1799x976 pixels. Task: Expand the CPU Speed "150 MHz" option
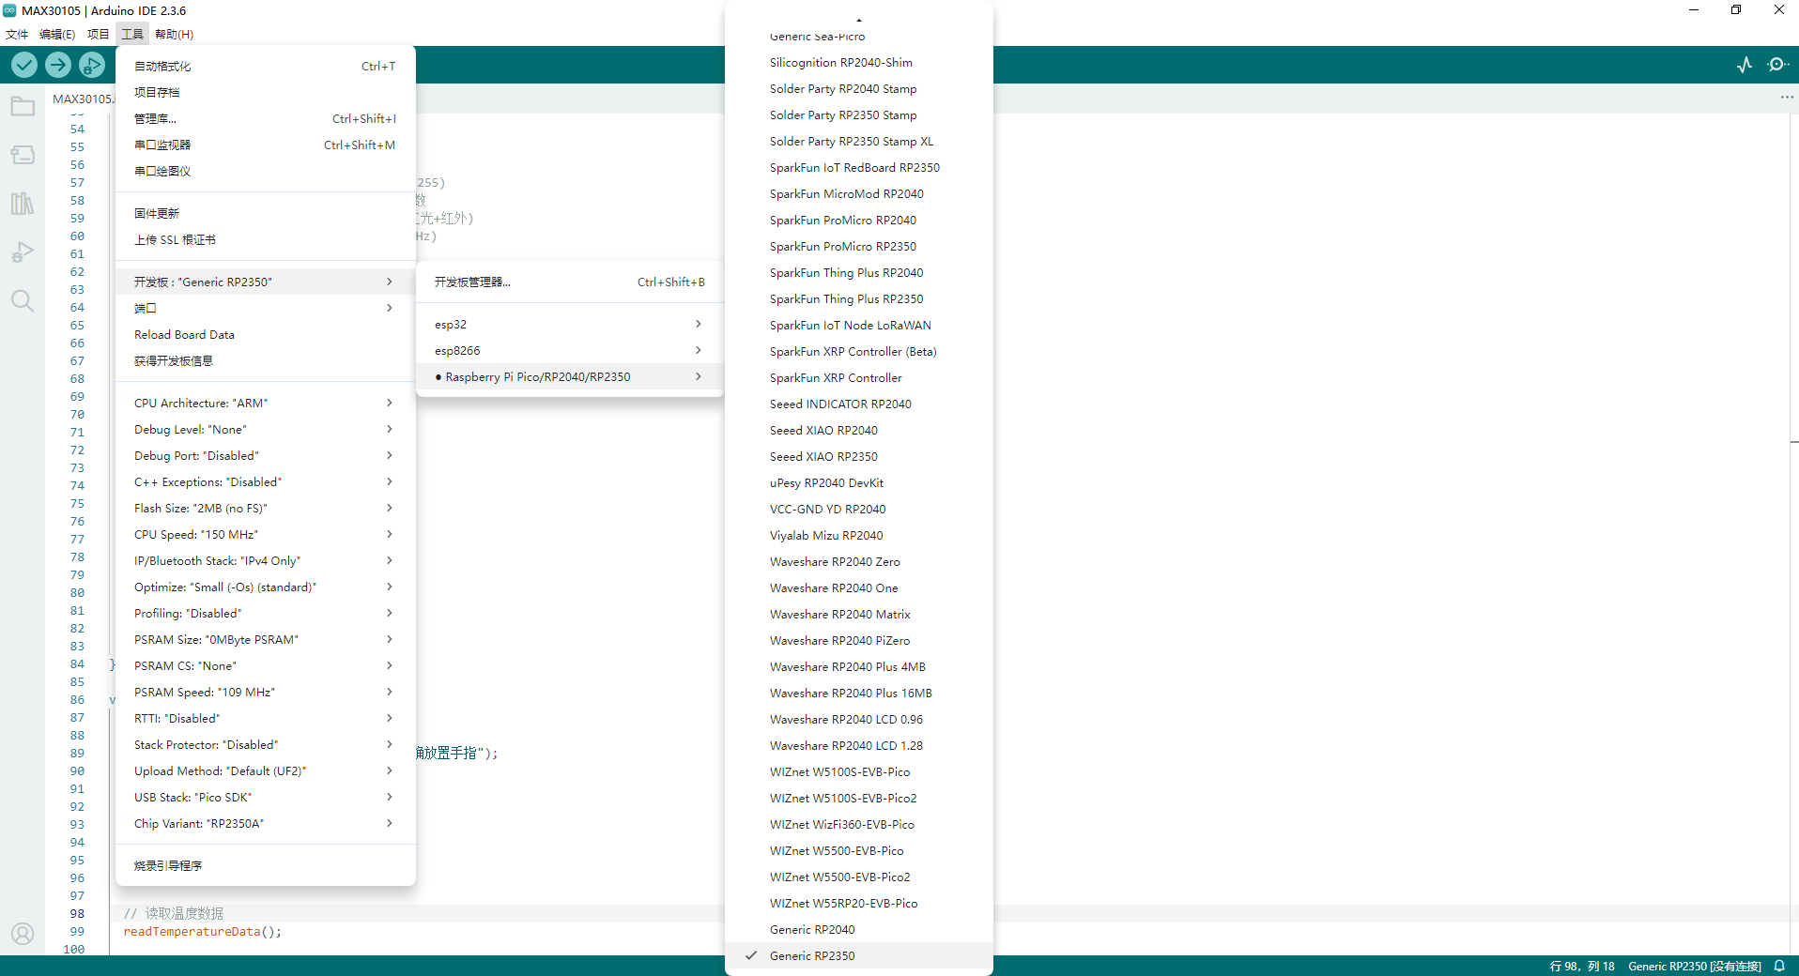[x=265, y=534]
